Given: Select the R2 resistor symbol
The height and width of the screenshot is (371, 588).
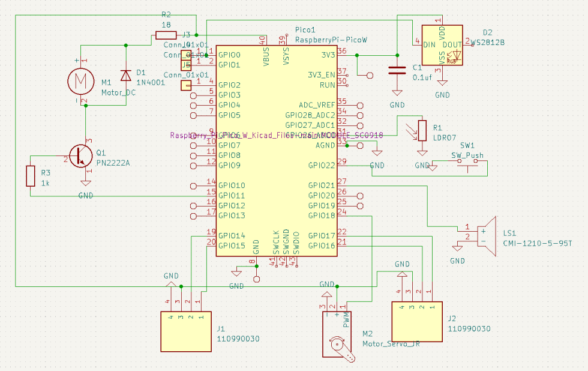Looking at the screenshot, I should (166, 35).
